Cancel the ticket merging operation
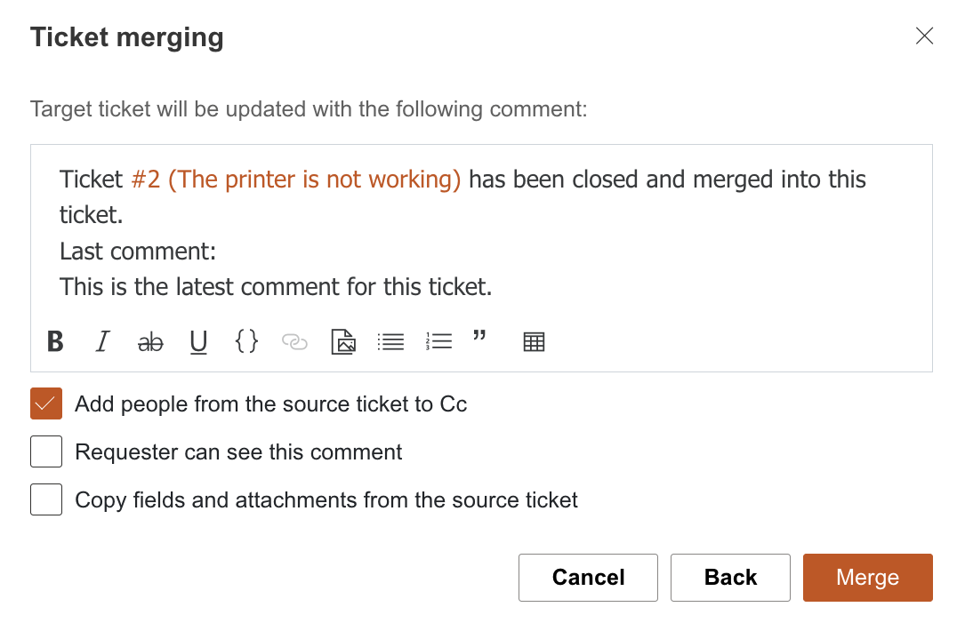 (588, 578)
